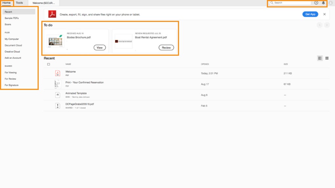Open Scans in the sidebar
Viewport: 335px width, 188px height.
(x=8, y=24)
